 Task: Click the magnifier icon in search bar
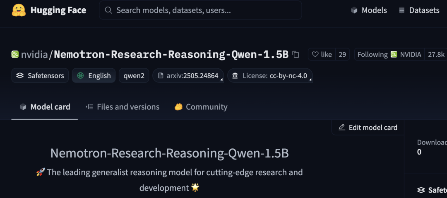pyautogui.click(x=108, y=10)
